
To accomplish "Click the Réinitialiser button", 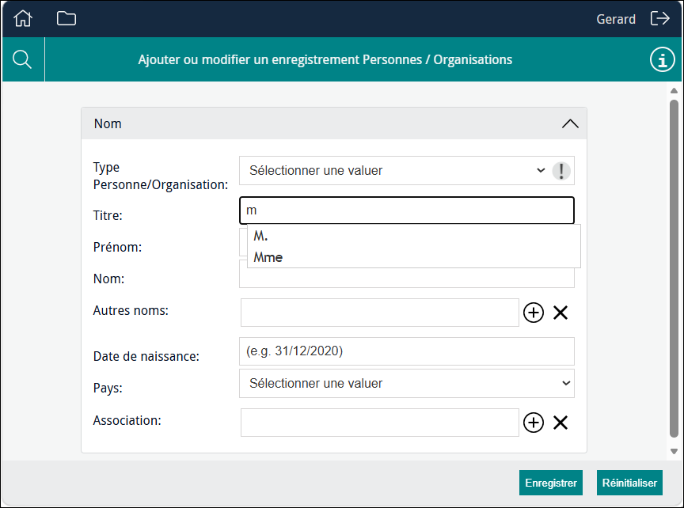I will [x=629, y=483].
